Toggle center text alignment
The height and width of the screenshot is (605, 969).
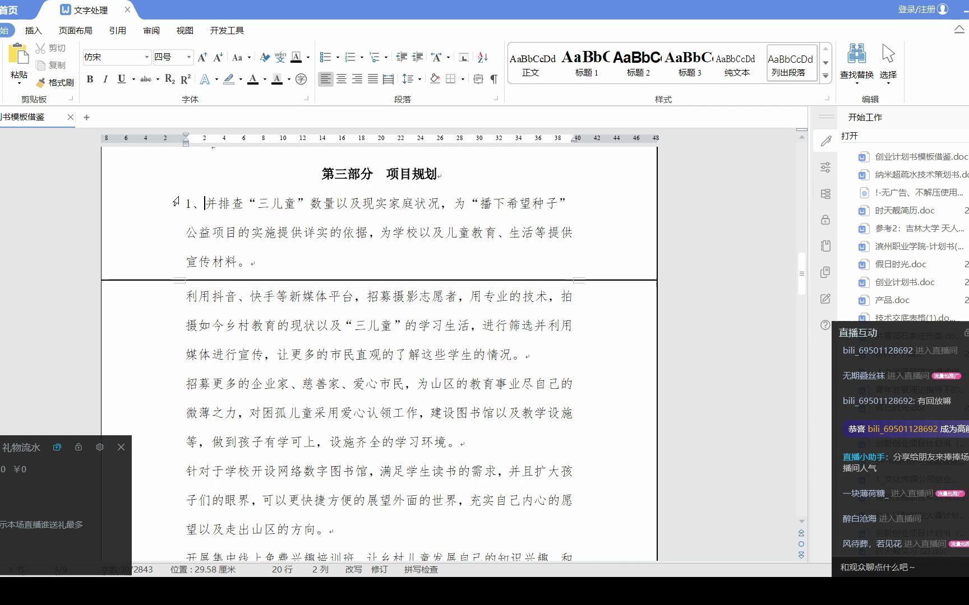click(x=341, y=80)
